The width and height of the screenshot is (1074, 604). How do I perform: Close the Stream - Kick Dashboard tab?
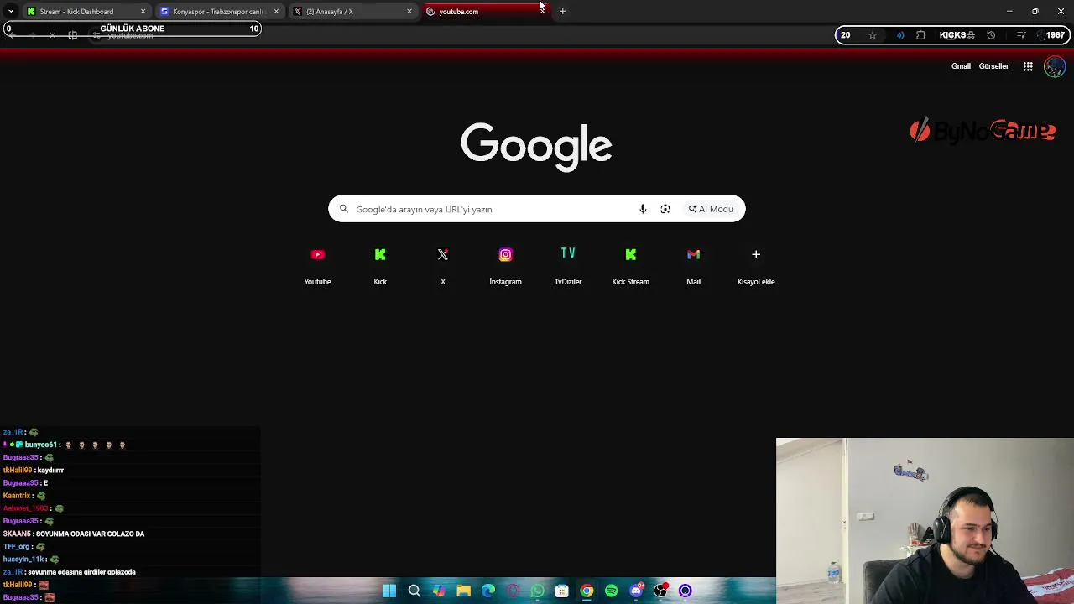pos(143,12)
